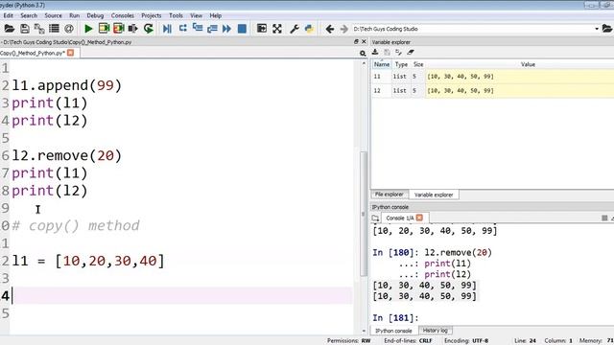This screenshot has width=614, height=345.
Task: Maximize current pane icon
Action: pyautogui.click(x=262, y=29)
